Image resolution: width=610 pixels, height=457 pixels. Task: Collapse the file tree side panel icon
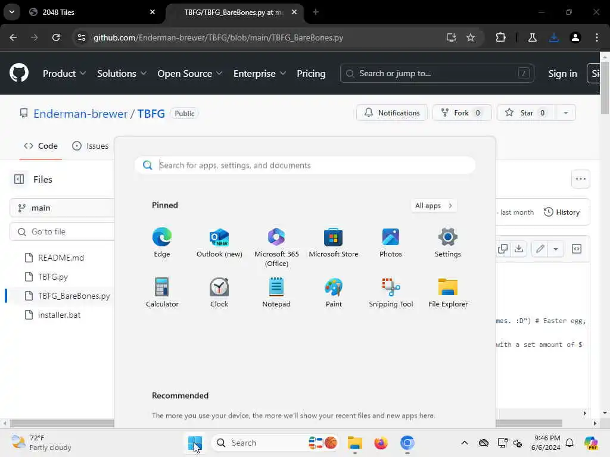[x=19, y=179]
